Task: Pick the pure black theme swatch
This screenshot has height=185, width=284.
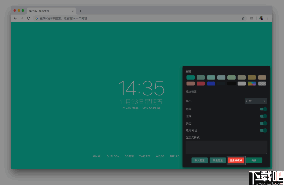Action: pos(231,83)
